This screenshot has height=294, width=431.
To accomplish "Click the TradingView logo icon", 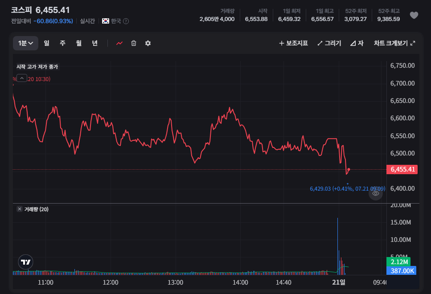I will point(25,262).
